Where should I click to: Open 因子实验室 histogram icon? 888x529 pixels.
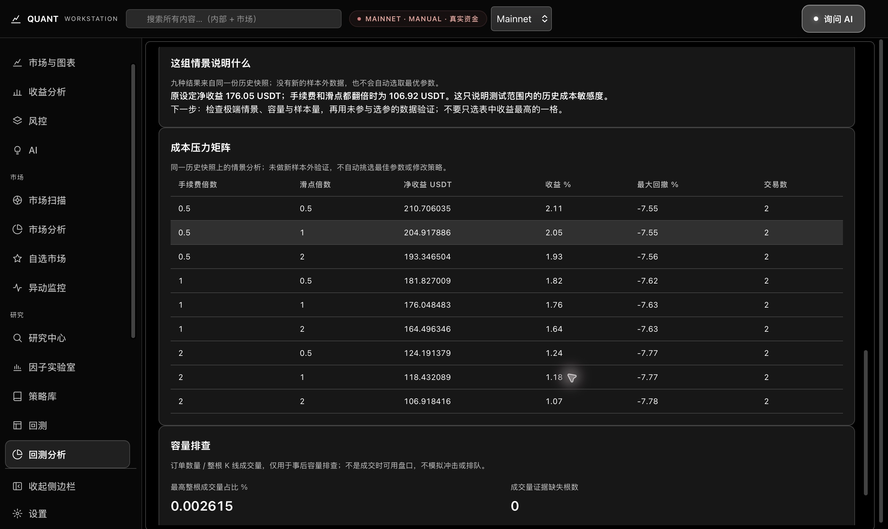click(x=17, y=367)
